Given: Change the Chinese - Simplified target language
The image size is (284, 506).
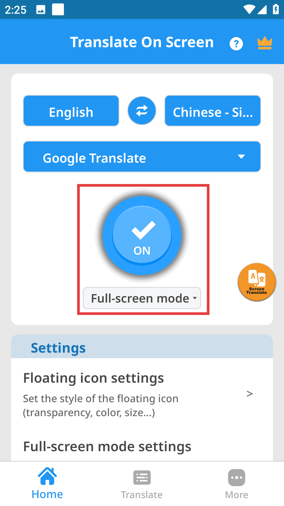Looking at the screenshot, I should click(212, 111).
